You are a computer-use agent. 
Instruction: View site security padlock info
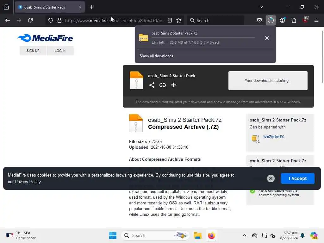59,20
